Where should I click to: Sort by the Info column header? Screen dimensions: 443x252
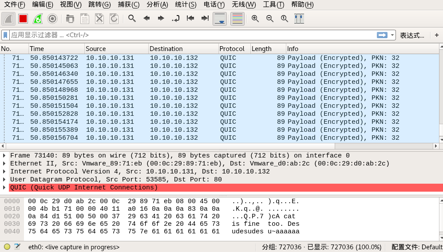(x=363, y=49)
